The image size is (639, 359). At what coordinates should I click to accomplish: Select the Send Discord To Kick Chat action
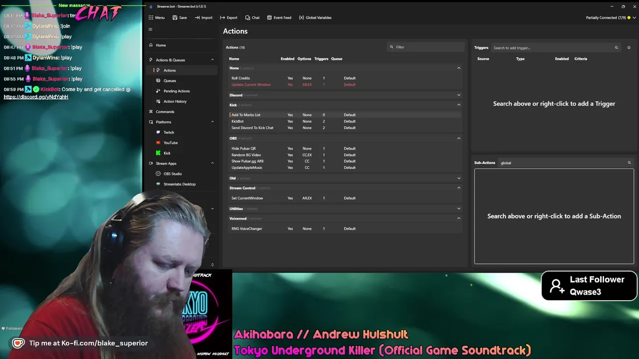[x=344, y=128]
